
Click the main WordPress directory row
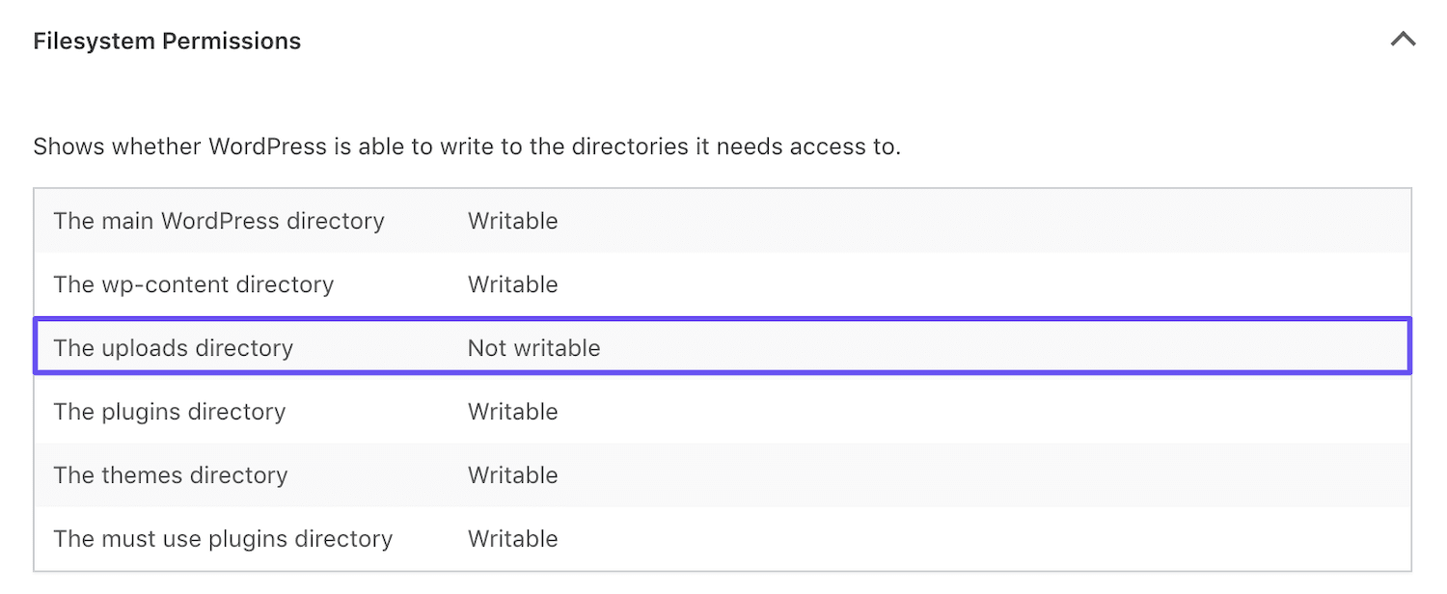pyautogui.click(x=386, y=220)
